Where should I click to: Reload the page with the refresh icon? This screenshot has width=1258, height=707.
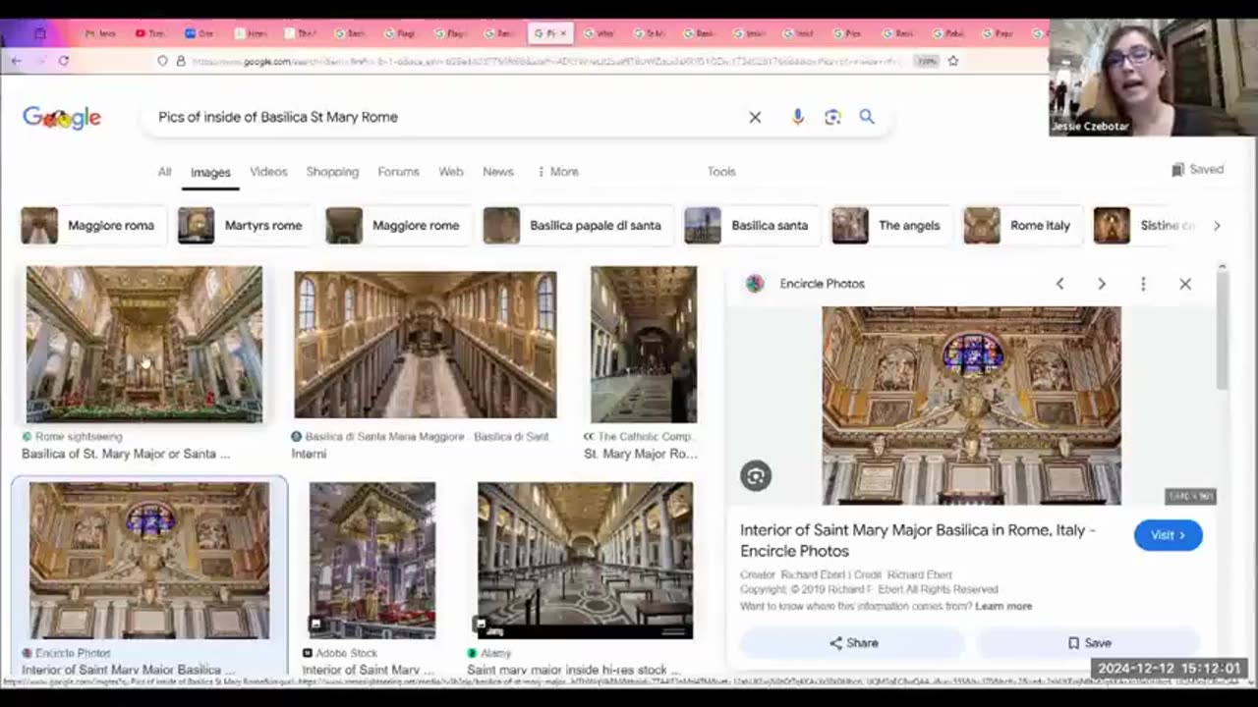point(64,61)
